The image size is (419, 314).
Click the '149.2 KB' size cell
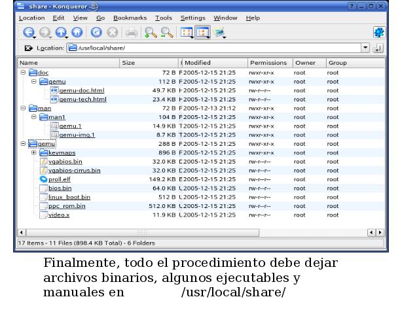[162, 179]
